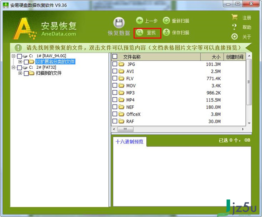Check the C: 2# FAT32 drive checkbox
The height and width of the screenshot is (217, 262).
click(20, 68)
